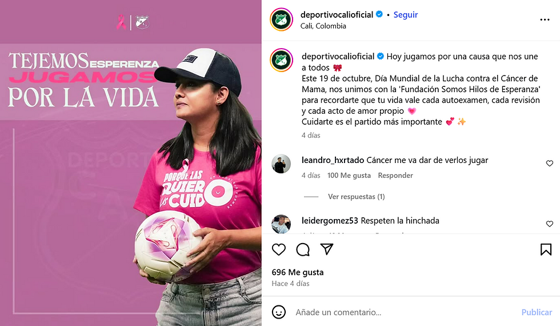Click the Publicar button
Screen dimensions: 560x326
point(537,312)
